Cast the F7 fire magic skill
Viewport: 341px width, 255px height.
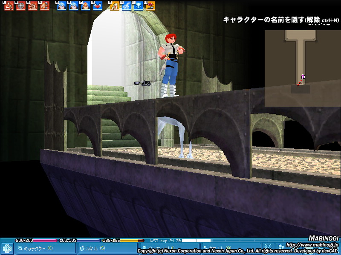pos(86,6)
